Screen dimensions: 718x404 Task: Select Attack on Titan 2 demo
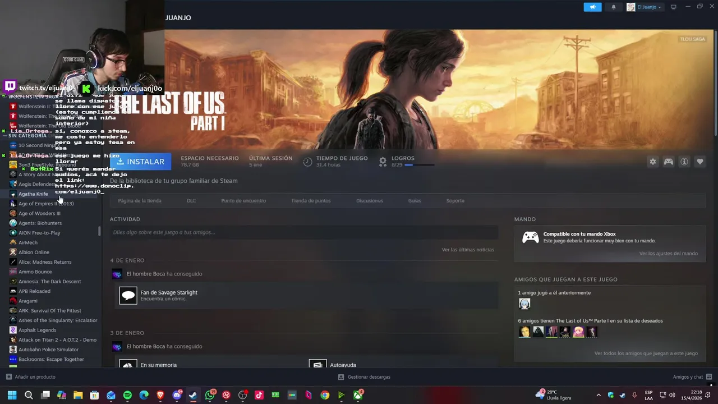click(57, 340)
